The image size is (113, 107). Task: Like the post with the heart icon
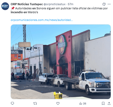coord(58,103)
